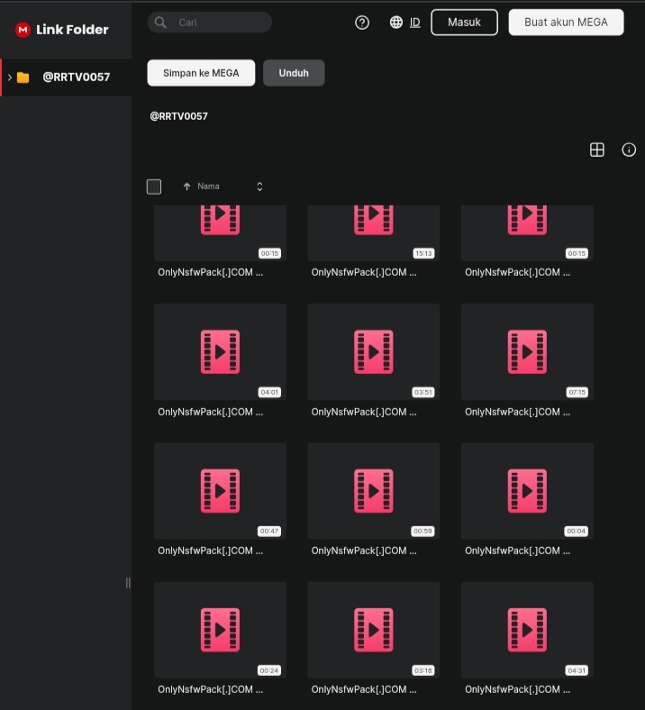Open the help question mark icon
645x710 pixels.
click(x=362, y=23)
